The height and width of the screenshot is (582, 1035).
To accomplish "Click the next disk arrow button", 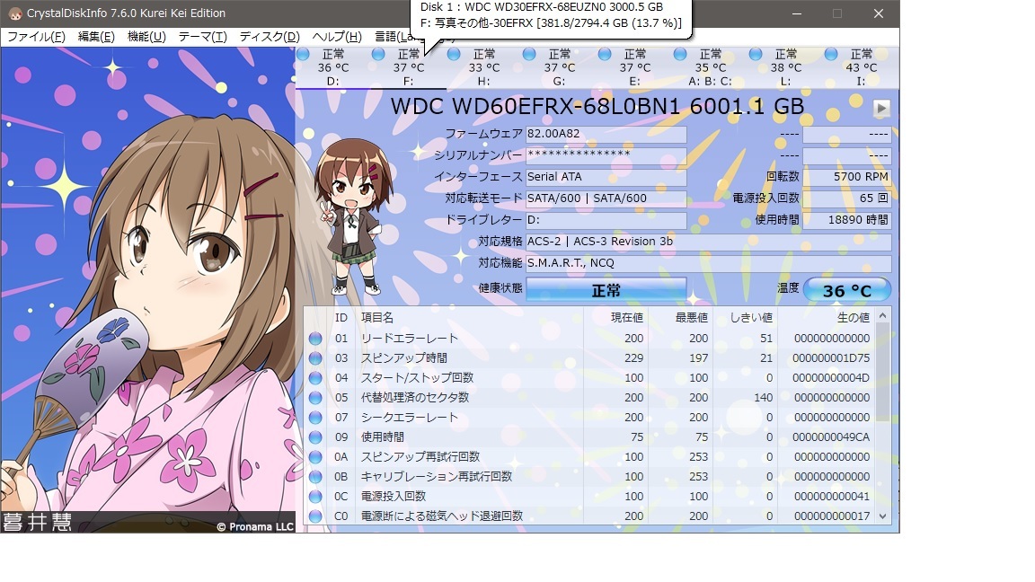I will (x=881, y=108).
